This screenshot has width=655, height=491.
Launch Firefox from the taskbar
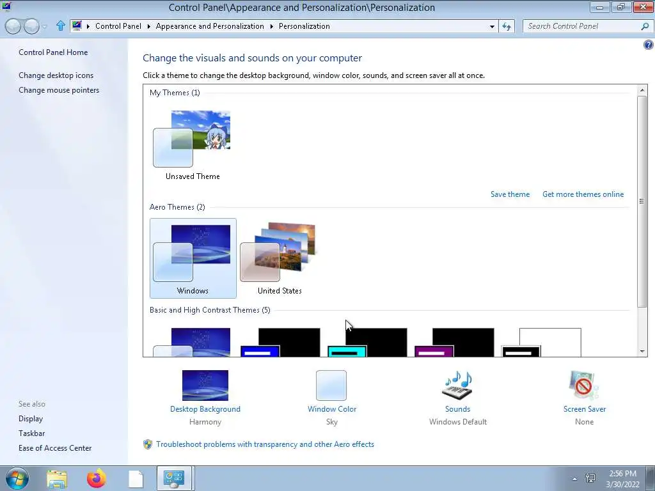(x=96, y=478)
